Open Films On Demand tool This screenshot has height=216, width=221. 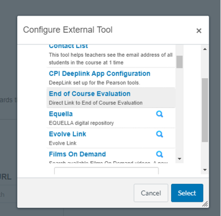pos(78,154)
